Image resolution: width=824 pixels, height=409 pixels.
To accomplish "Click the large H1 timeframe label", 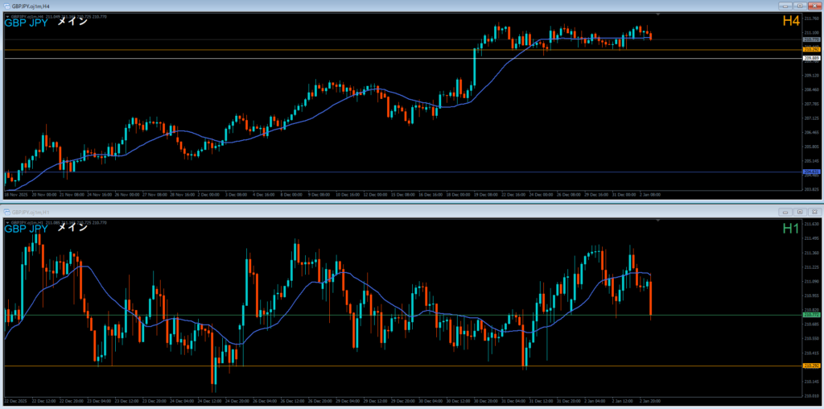I will click(x=791, y=228).
